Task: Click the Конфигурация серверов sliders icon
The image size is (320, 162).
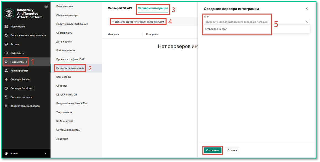Action: (6, 106)
